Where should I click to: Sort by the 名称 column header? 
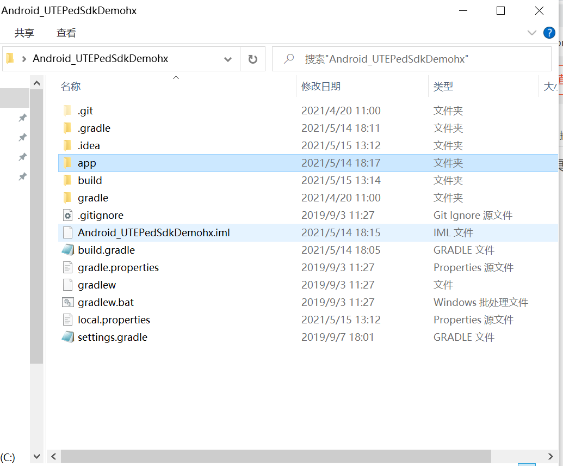pos(71,86)
